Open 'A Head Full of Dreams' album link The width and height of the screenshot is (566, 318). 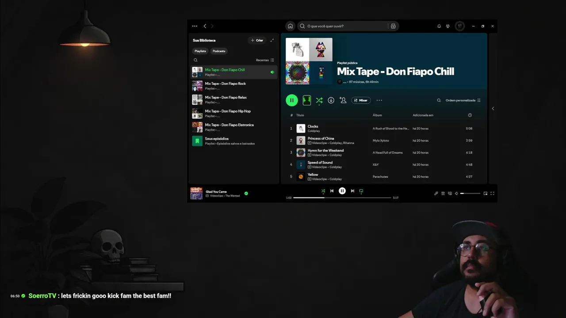pyautogui.click(x=387, y=152)
